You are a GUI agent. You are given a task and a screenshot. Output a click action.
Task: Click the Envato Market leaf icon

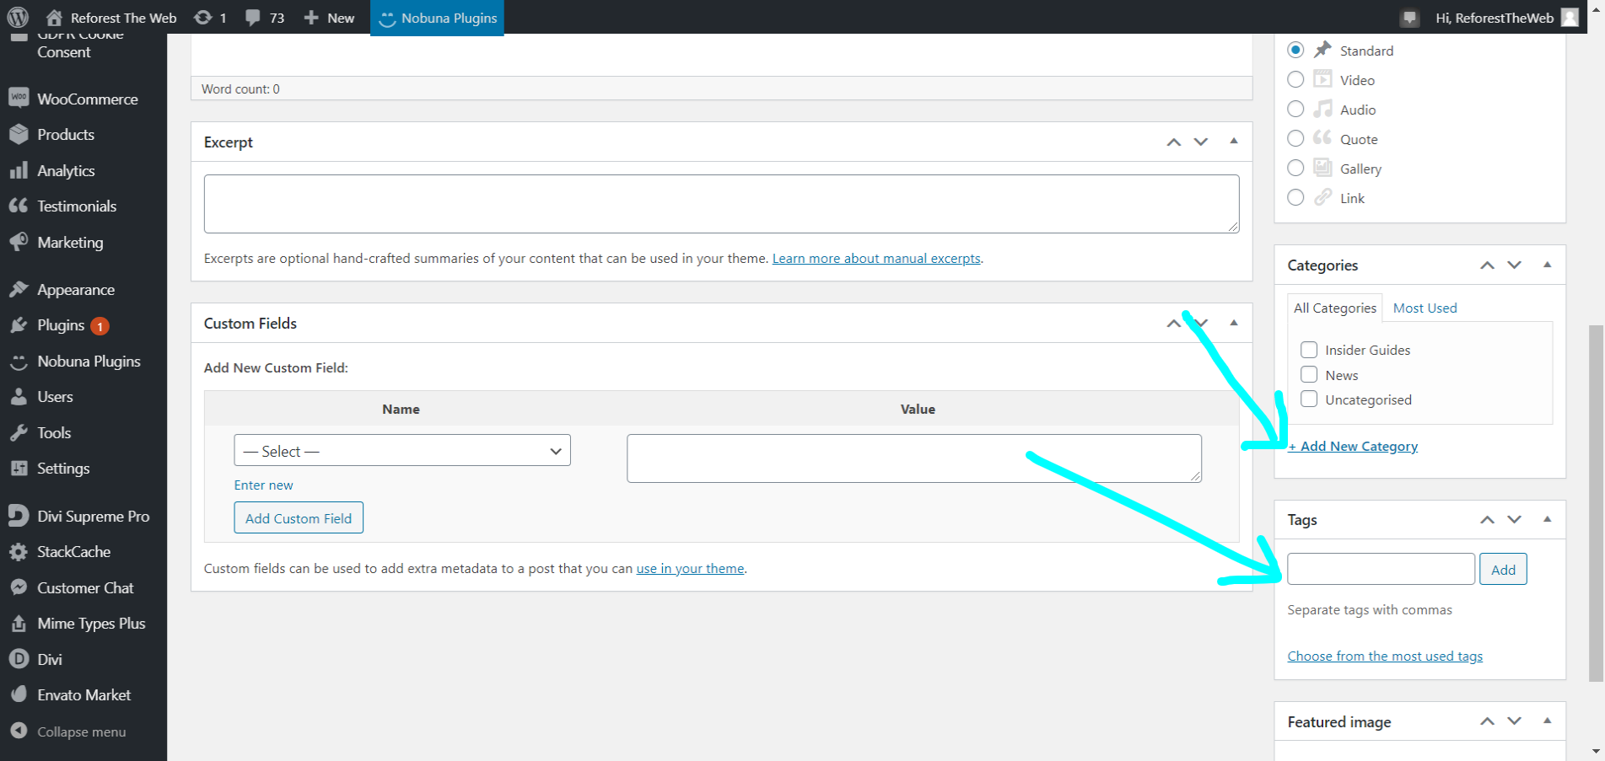click(19, 694)
